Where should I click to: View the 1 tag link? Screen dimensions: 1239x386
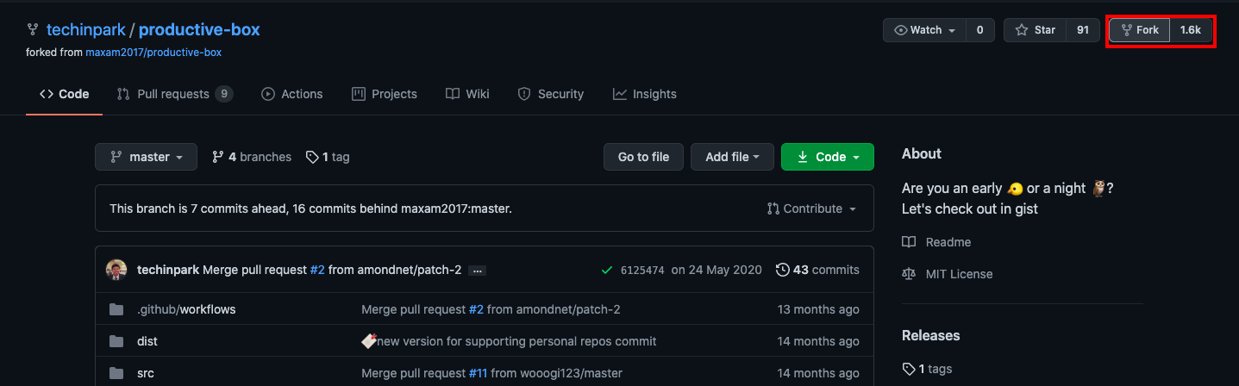328,157
